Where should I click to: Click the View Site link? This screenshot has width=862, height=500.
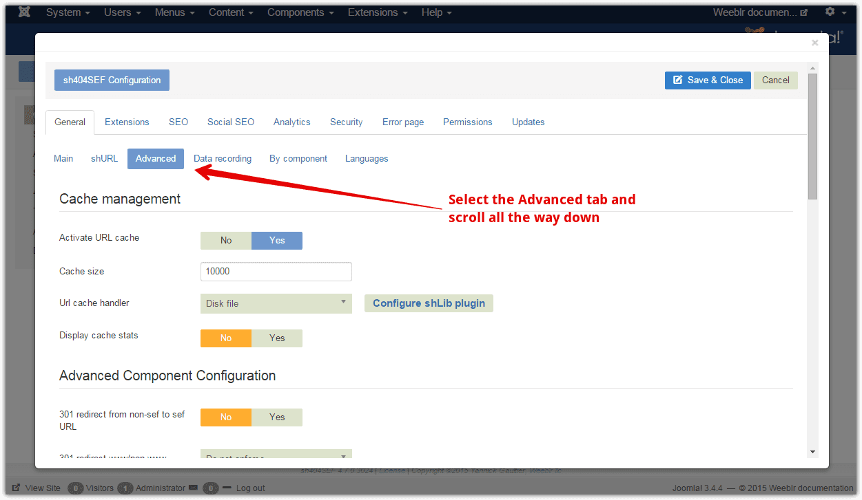pos(43,488)
